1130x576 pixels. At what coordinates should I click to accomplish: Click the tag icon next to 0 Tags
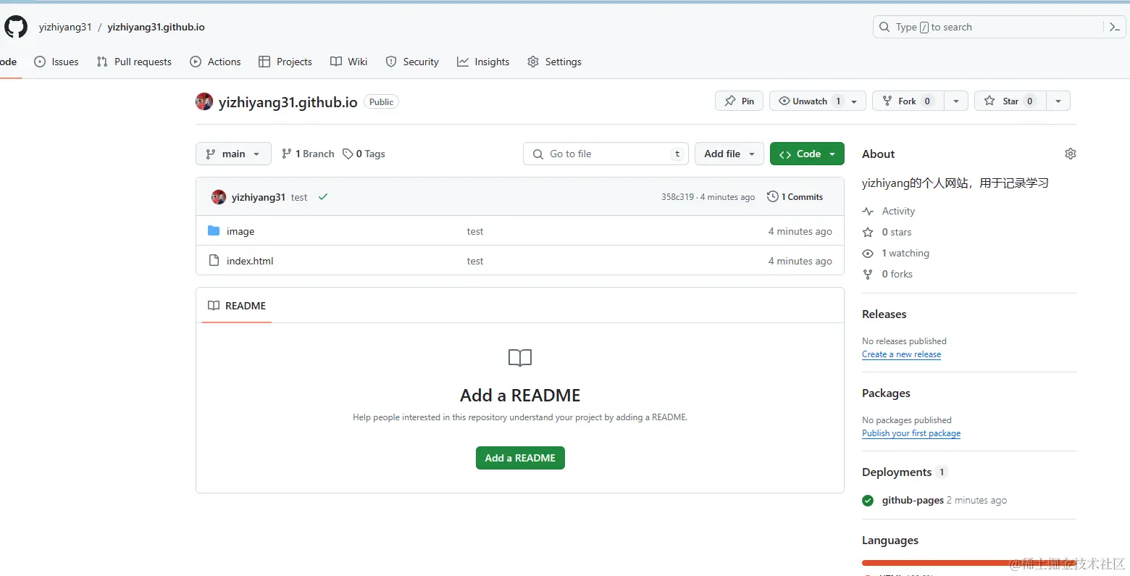348,154
